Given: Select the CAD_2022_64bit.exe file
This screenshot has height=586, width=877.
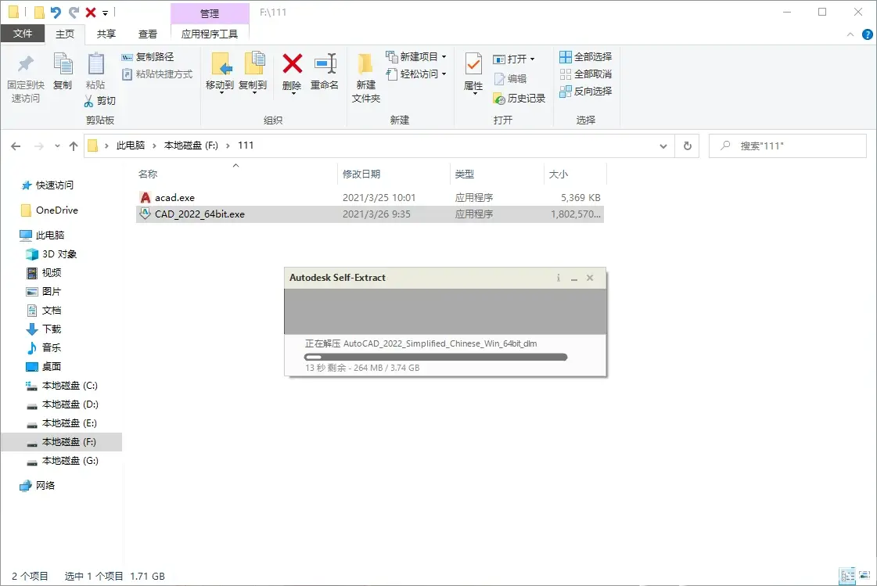Looking at the screenshot, I should [x=370, y=214].
